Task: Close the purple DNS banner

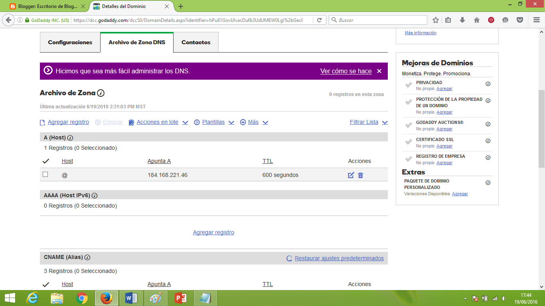Action: point(379,71)
